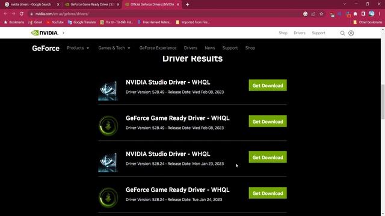Open GeForce Experience menu item
Viewport: 385px width, 216px height.
(158, 48)
